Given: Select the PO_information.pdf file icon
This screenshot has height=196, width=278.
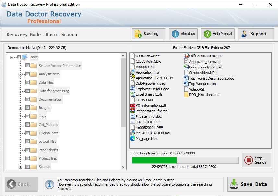Looking at the screenshot, I should coord(132,105).
